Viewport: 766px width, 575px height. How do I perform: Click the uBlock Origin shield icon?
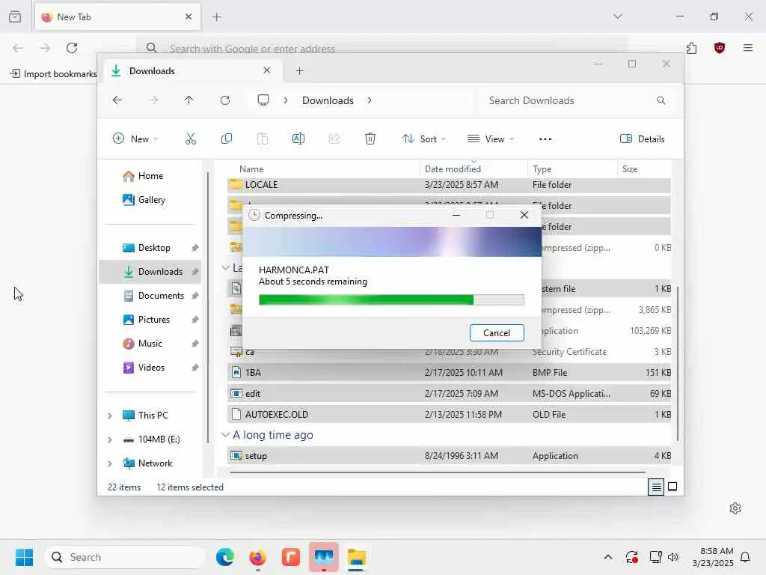click(x=719, y=48)
